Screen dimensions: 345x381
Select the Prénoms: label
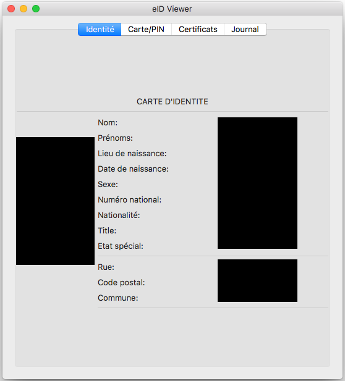tap(116, 138)
